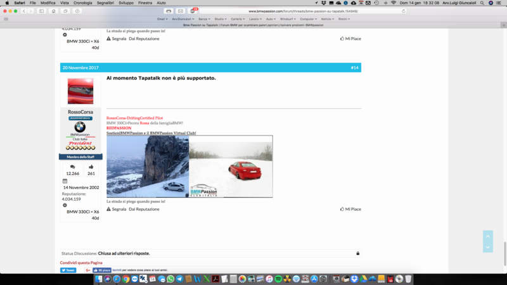The height and width of the screenshot is (285, 507).
Task: Expand the Computer bookmarks folder
Action: coord(308,19)
